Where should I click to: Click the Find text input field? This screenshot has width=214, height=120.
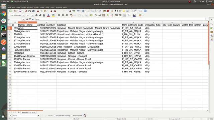pos(25,116)
